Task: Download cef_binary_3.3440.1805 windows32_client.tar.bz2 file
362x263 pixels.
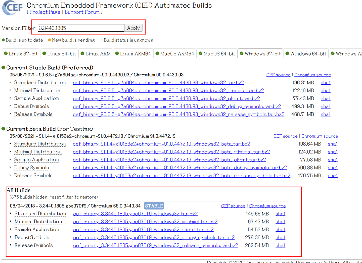Action: tap(143, 230)
